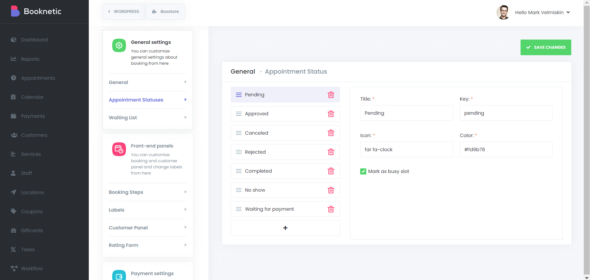Viewport: 590px width, 280px height.
Task: Click the Approved row drag handle
Action: pos(239,114)
